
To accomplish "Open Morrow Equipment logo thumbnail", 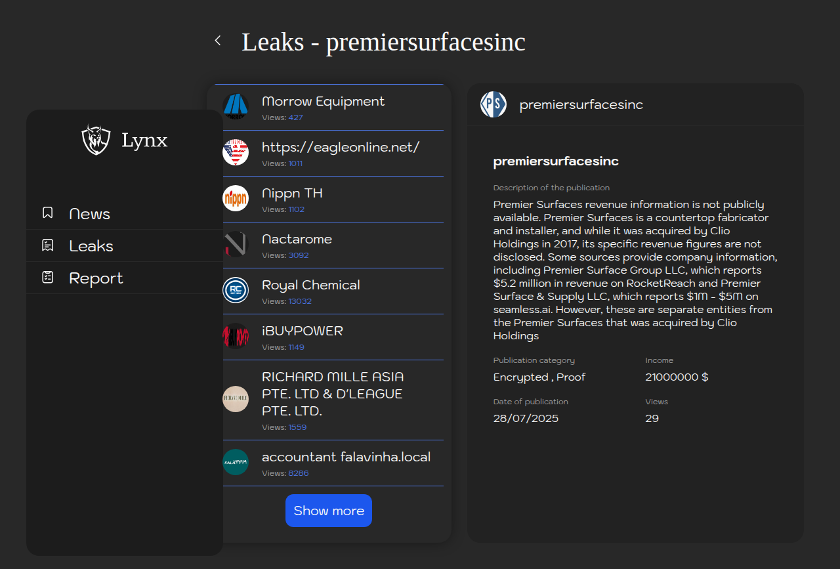I will click(x=236, y=106).
